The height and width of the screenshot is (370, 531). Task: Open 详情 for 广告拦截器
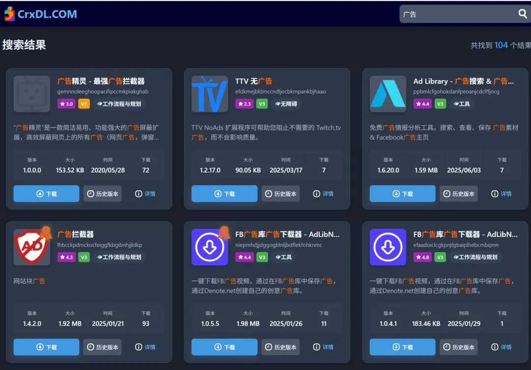(145, 347)
